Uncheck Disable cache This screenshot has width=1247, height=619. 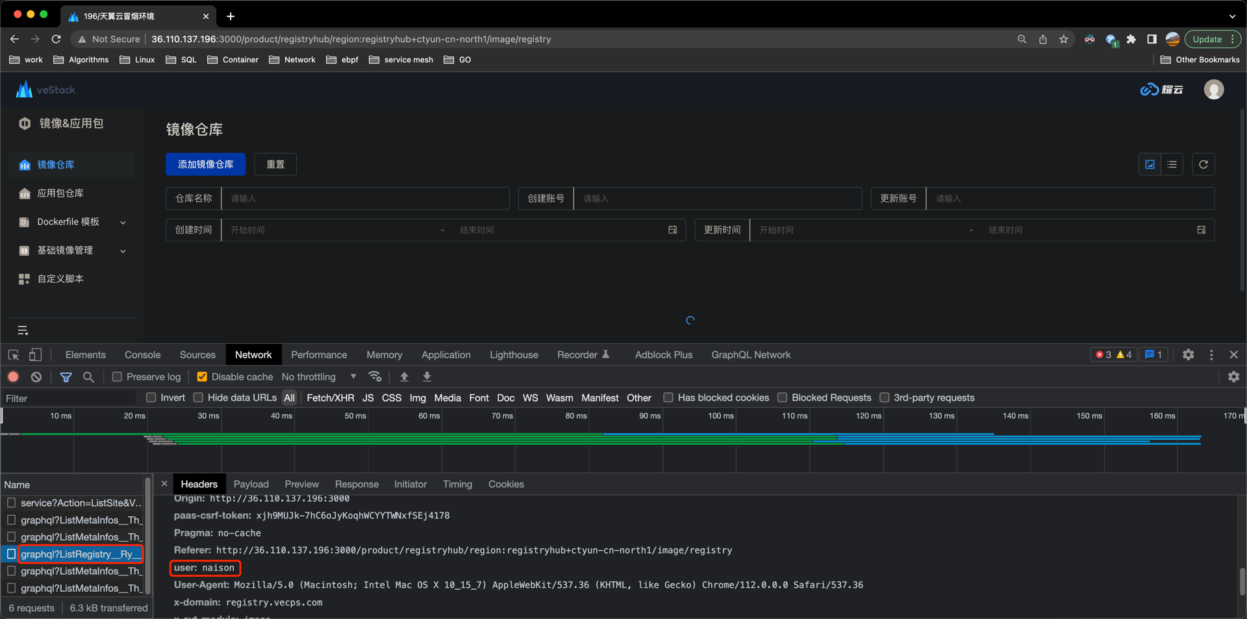coord(202,377)
